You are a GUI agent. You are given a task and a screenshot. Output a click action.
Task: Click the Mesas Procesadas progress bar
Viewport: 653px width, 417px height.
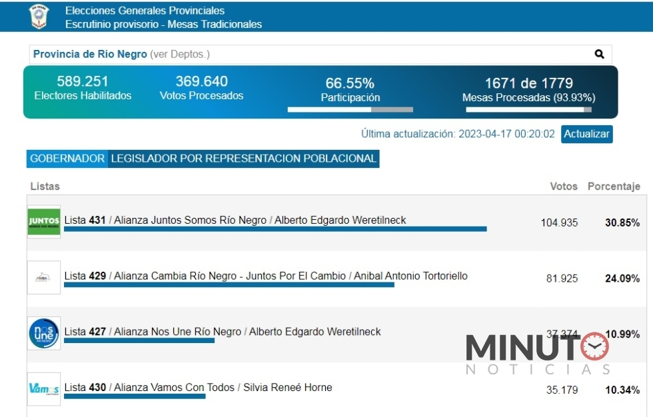point(528,110)
